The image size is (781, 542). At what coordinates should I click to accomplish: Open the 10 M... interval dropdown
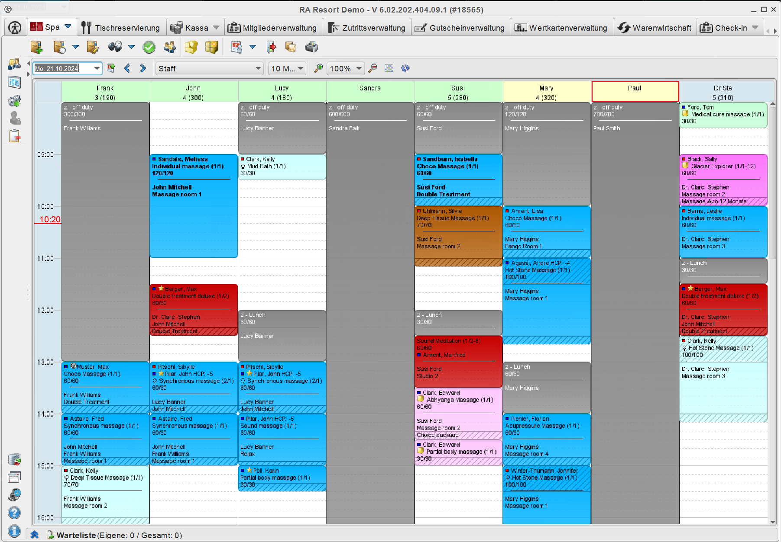point(301,68)
